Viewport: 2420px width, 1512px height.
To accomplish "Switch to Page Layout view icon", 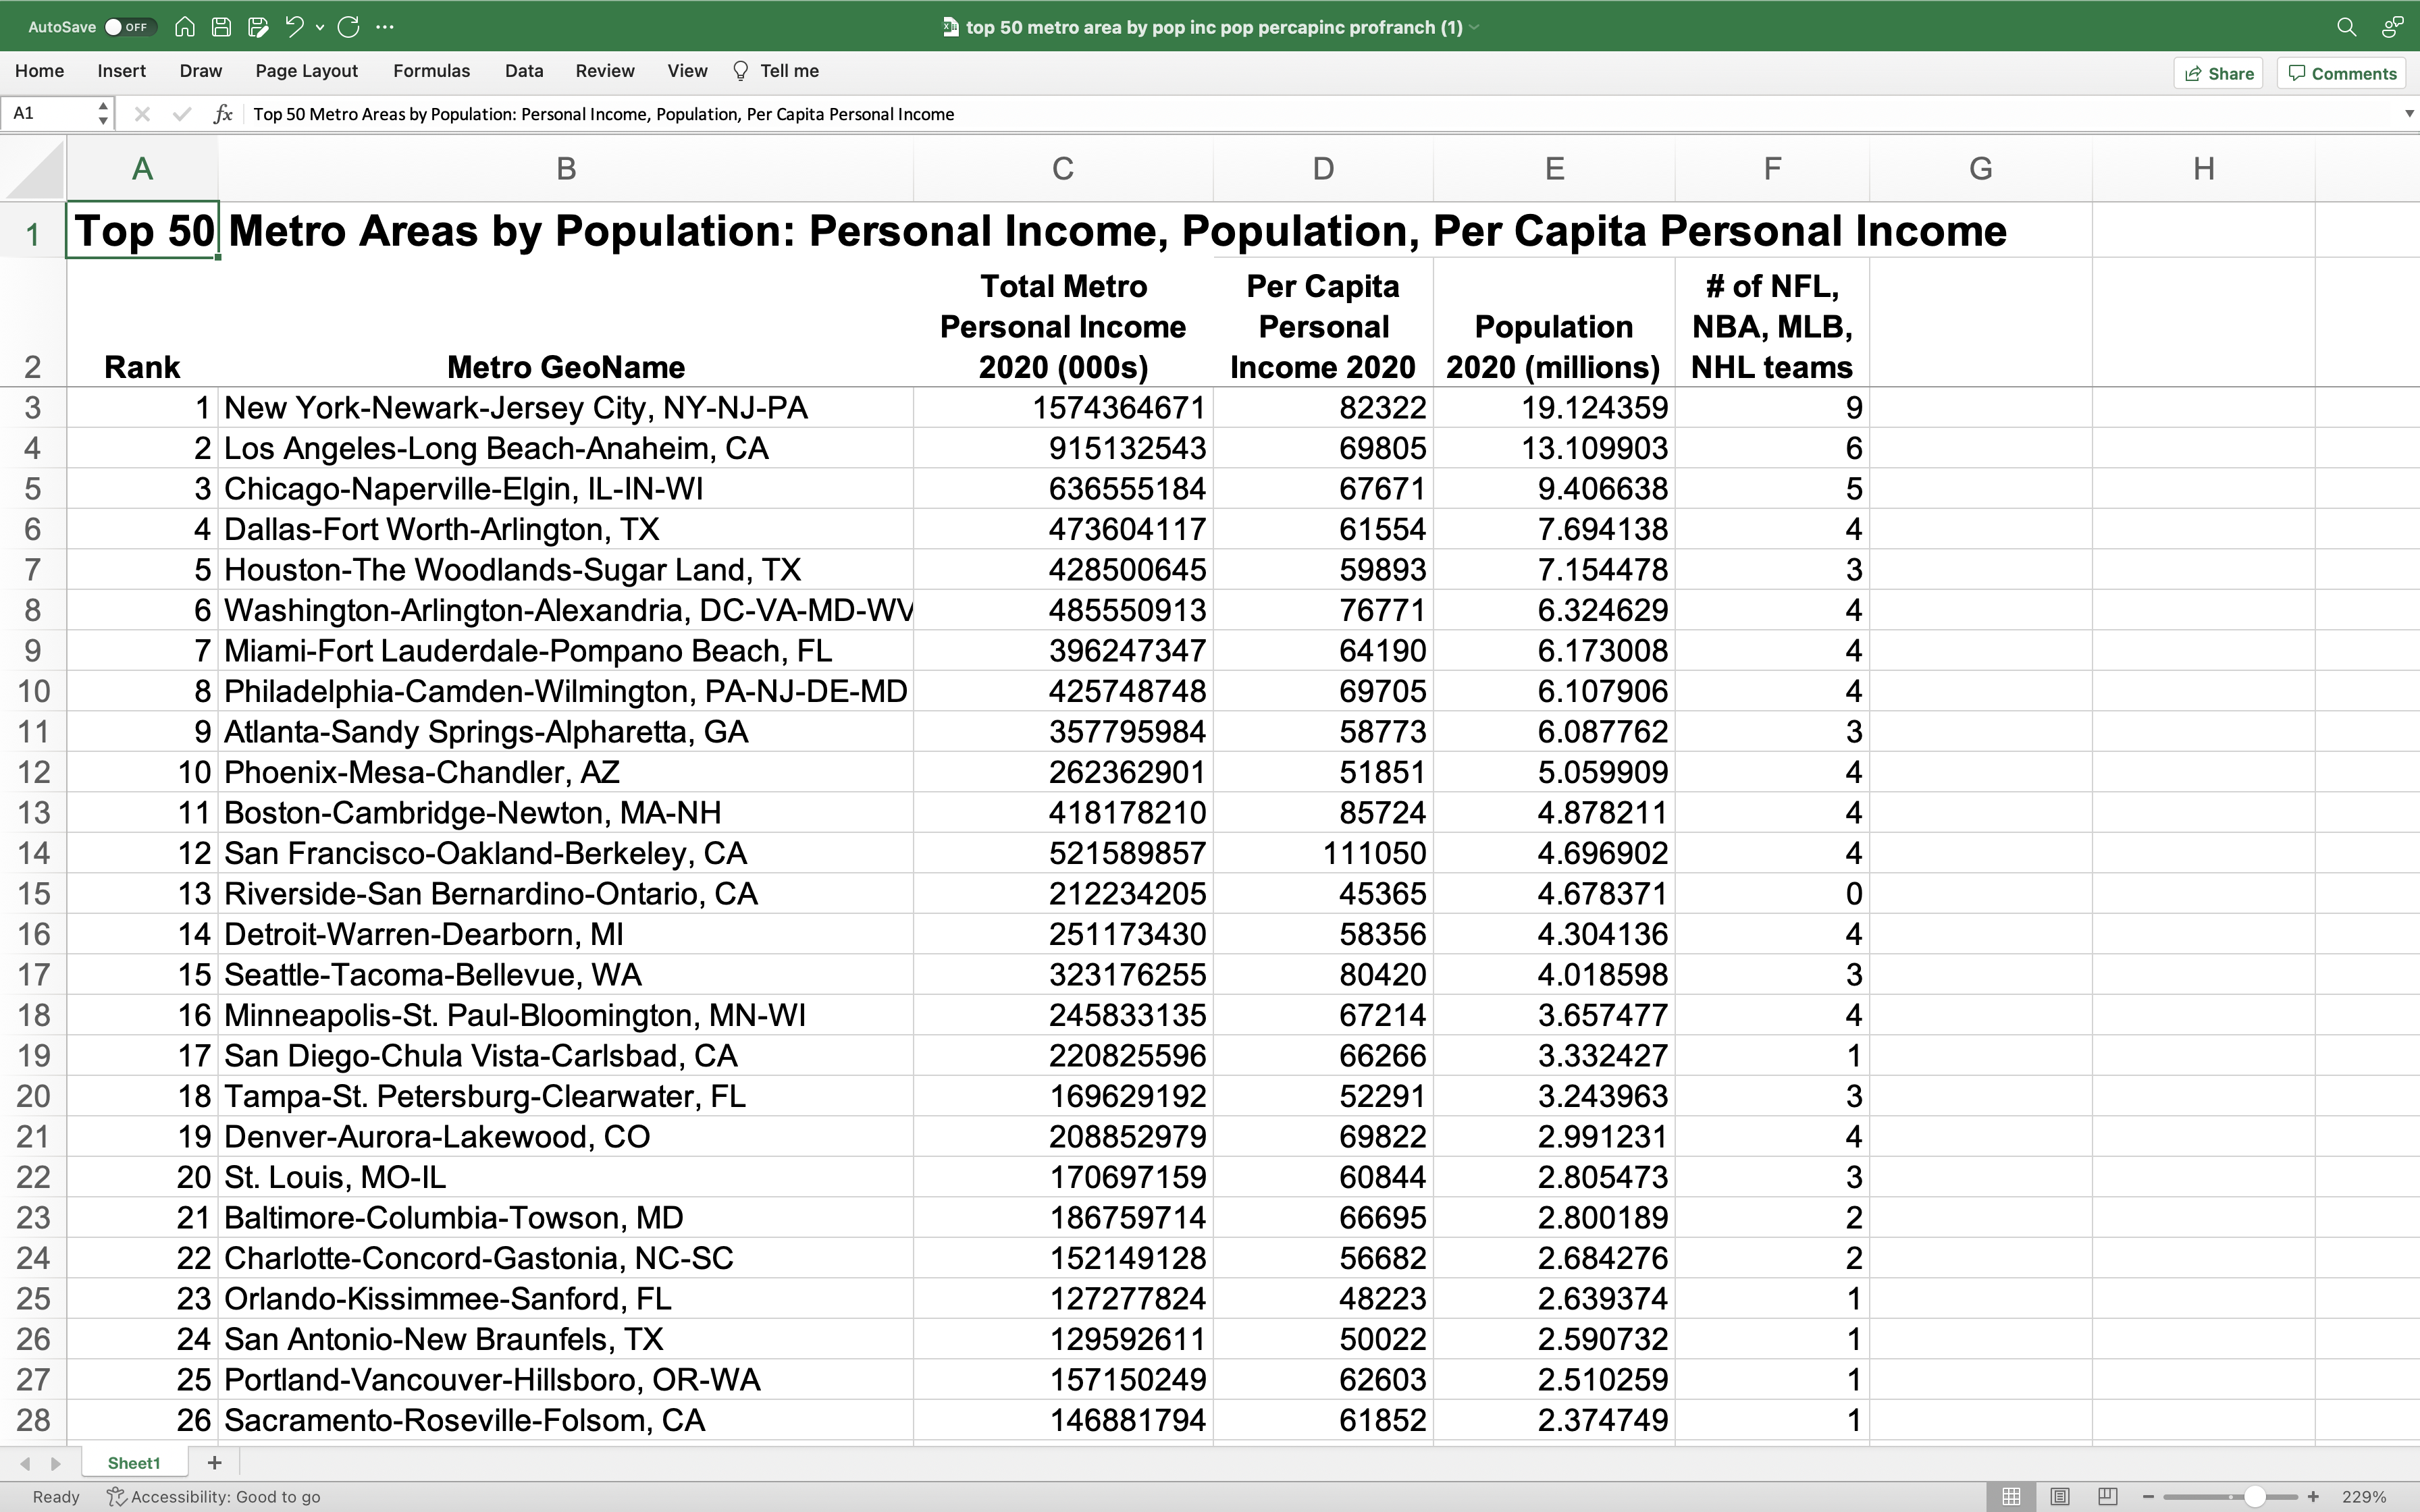I will [x=2060, y=1497].
